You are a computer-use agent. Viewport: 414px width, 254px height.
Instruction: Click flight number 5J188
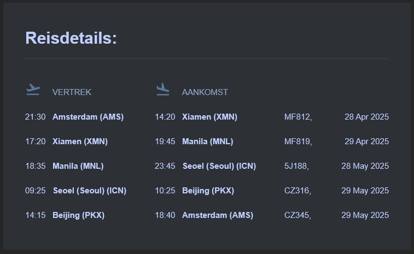[x=296, y=166]
